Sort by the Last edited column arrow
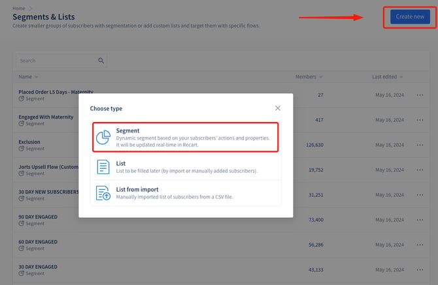Image resolution: width=438 pixels, height=285 pixels. (x=401, y=77)
